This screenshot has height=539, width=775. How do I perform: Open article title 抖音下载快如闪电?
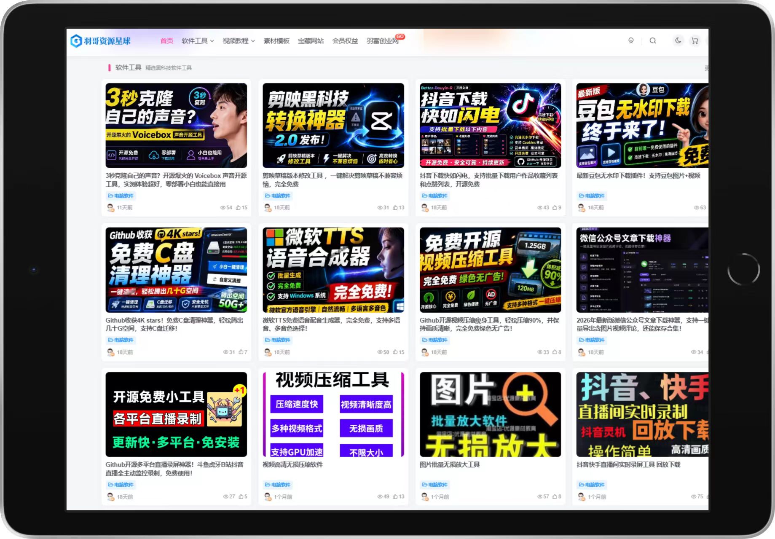(489, 180)
